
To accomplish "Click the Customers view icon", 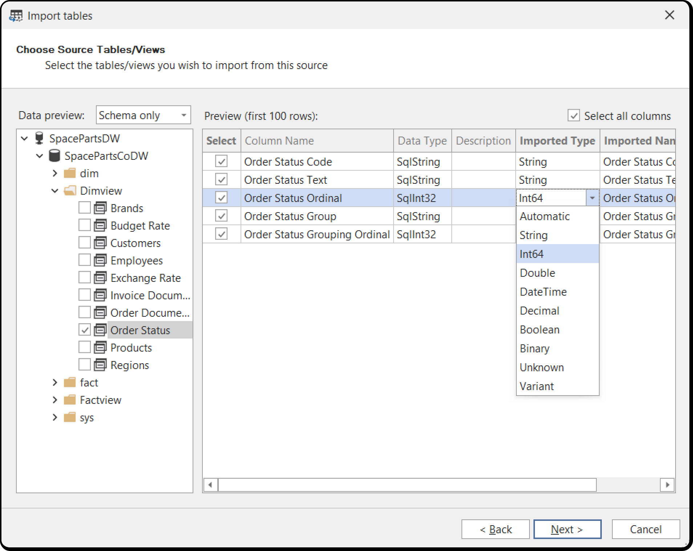I will [x=100, y=243].
